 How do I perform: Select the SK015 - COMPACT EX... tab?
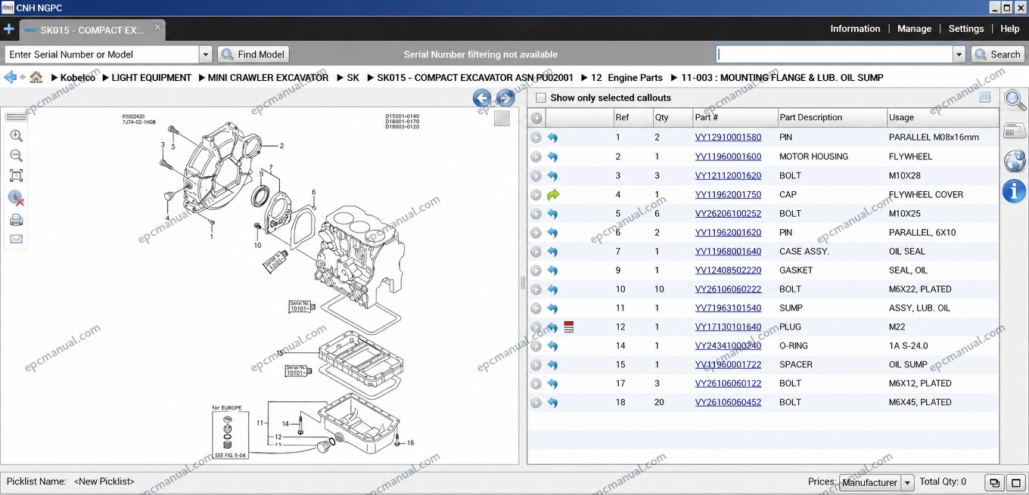coord(92,30)
